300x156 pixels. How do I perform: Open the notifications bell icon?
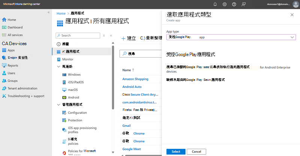(215, 4)
